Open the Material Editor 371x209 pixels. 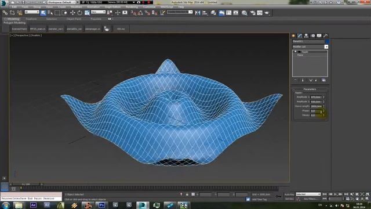click(244, 13)
